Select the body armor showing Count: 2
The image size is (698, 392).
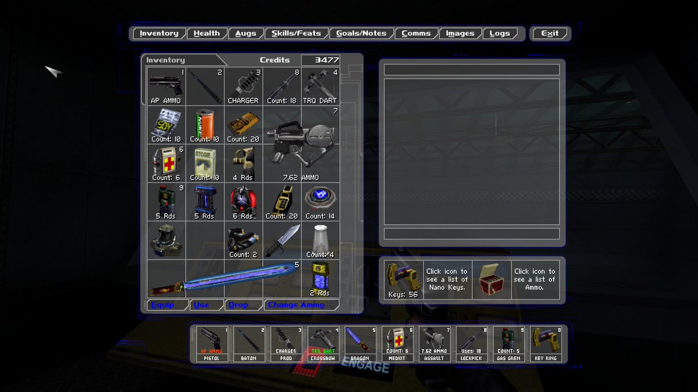click(243, 239)
